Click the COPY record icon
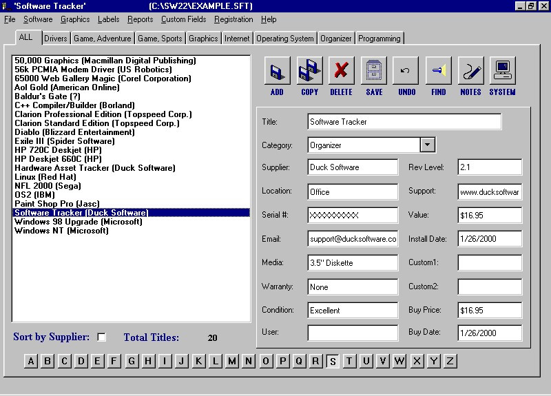The image size is (551, 396). pos(309,71)
